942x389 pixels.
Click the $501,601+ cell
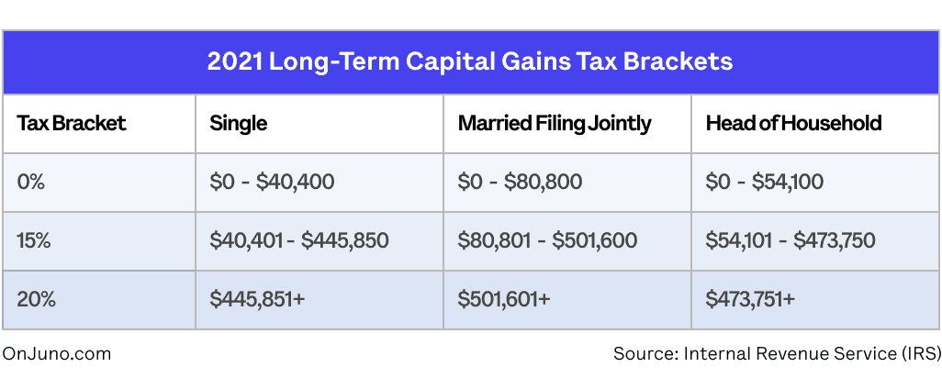[503, 299]
